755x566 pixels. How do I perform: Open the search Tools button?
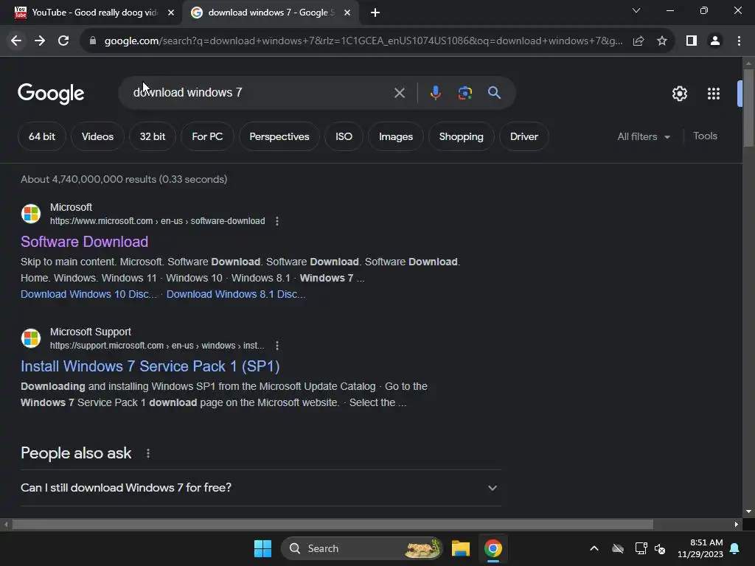[705, 136]
